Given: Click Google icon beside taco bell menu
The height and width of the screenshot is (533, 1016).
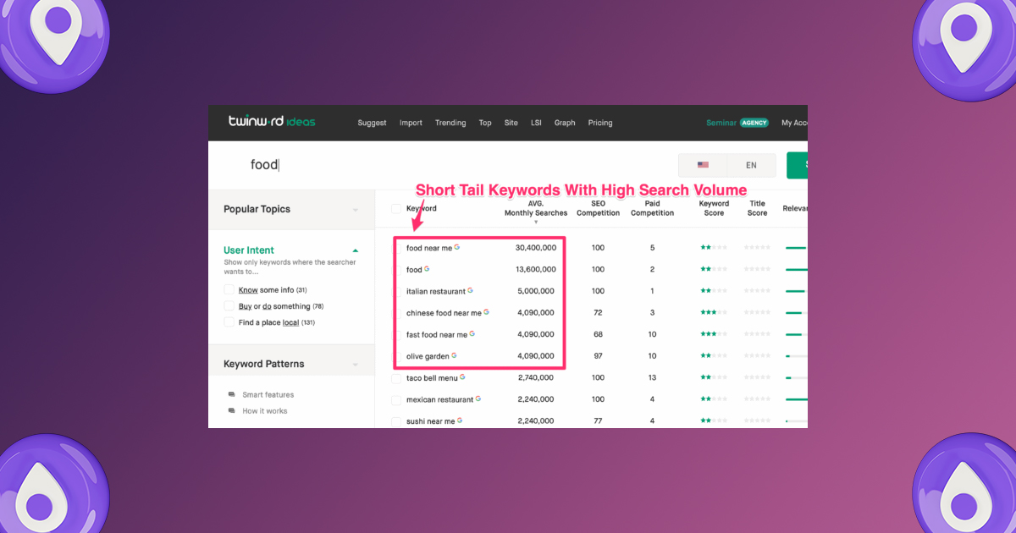Looking at the screenshot, I should pyautogui.click(x=463, y=377).
